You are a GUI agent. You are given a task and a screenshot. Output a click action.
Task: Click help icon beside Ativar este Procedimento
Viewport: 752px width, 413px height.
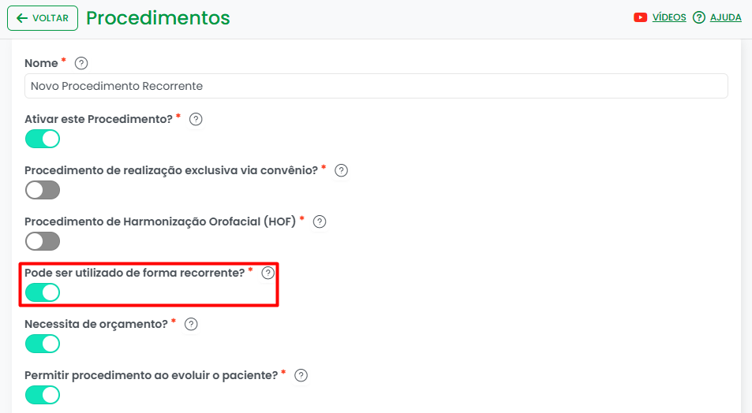[x=196, y=119]
